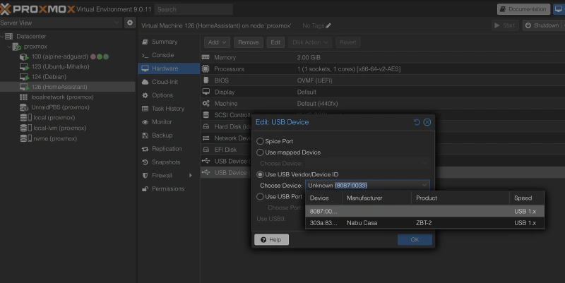565x283 pixels.
Task: Close the Edit USB Device dialog
Action: (427, 122)
